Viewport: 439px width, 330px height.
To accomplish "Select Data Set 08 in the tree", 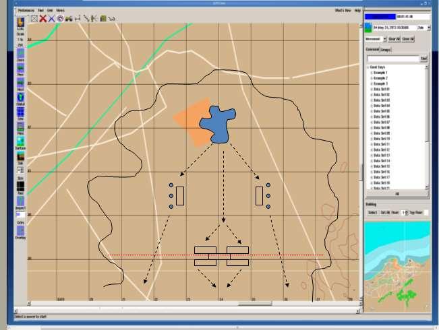I will tap(382, 128).
